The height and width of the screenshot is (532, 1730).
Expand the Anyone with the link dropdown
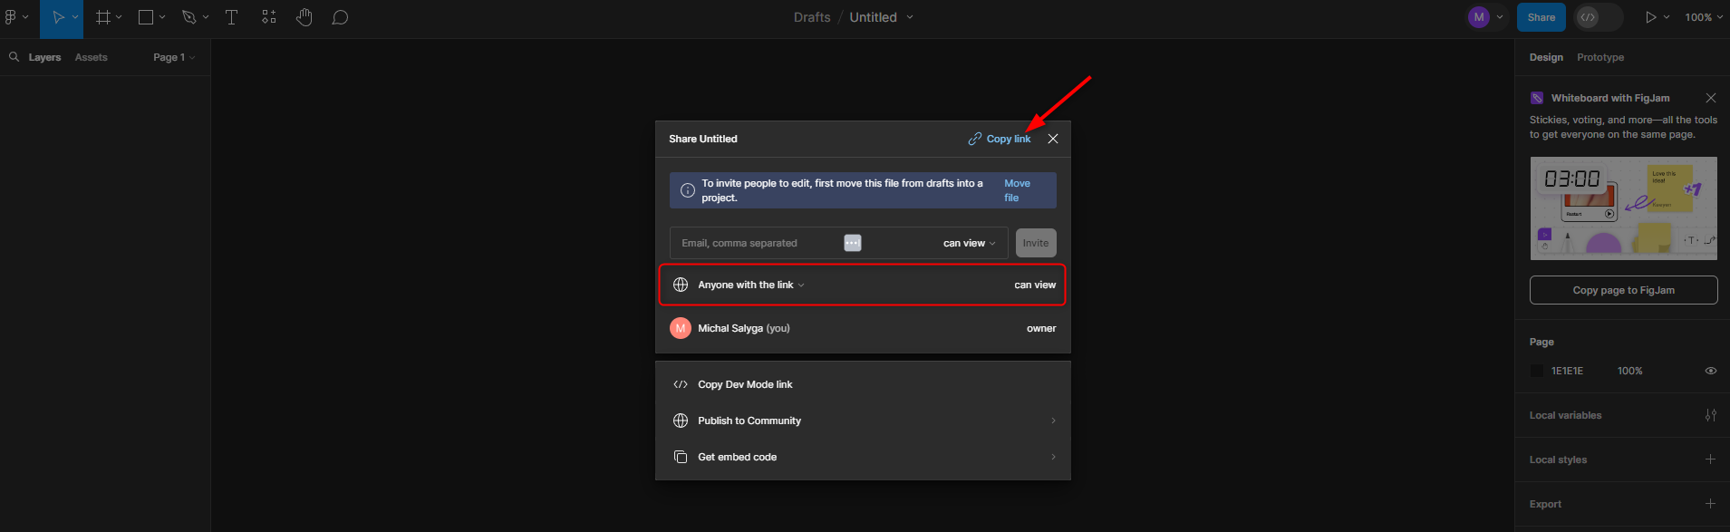pyautogui.click(x=750, y=285)
